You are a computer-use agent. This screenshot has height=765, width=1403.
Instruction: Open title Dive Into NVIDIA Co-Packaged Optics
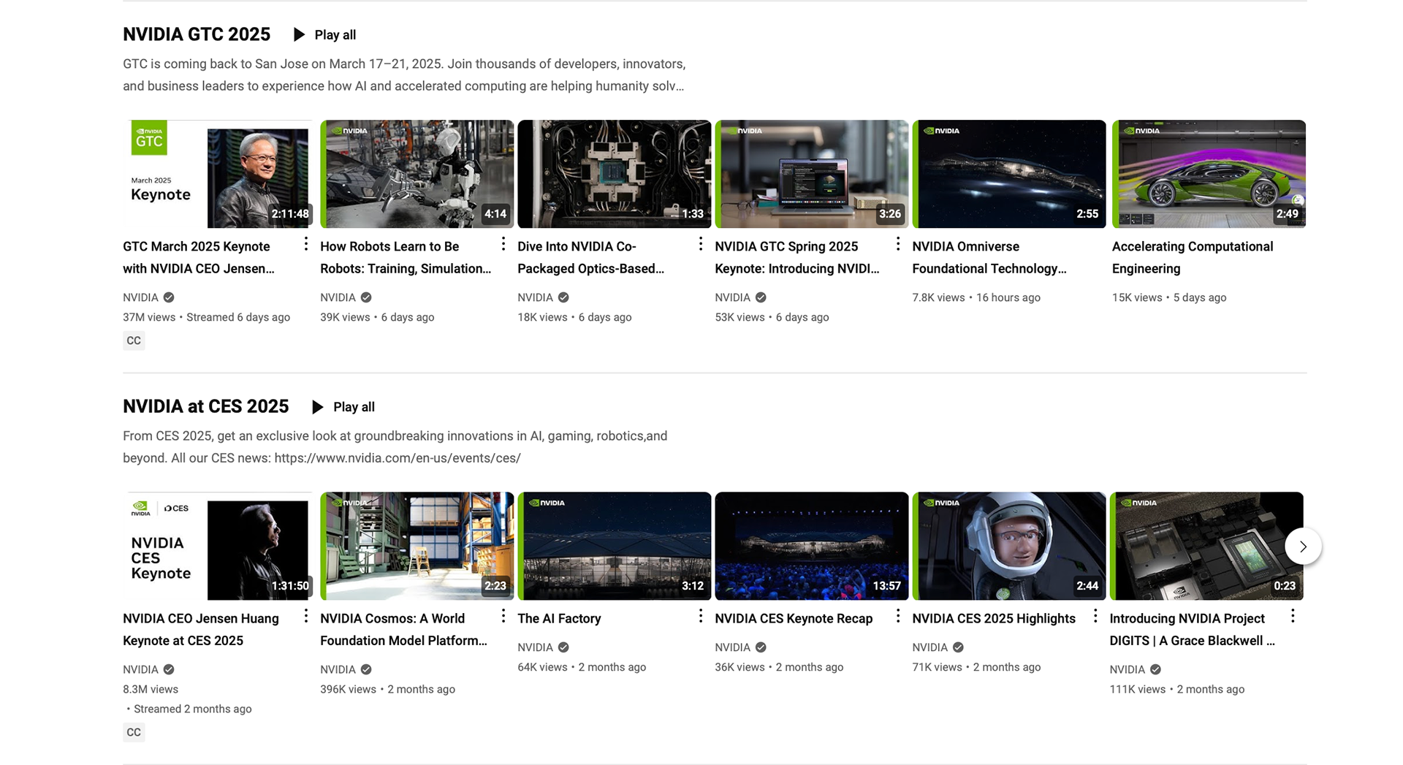point(590,257)
